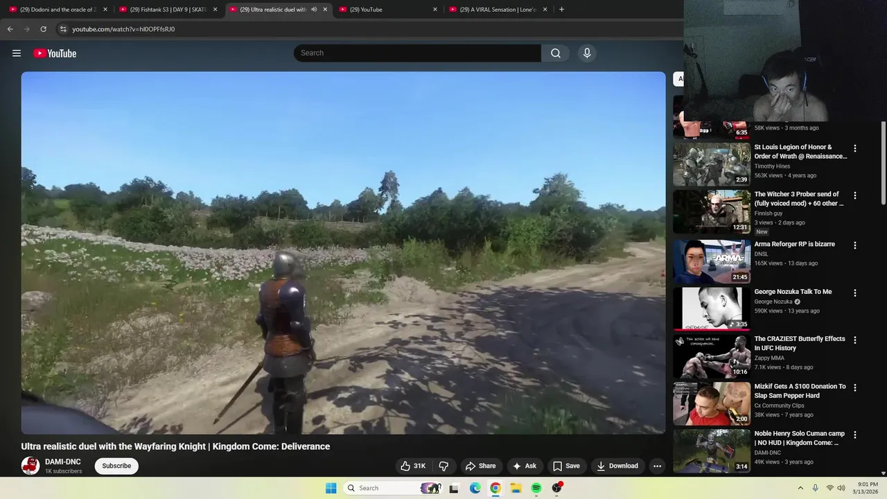Reload the page
This screenshot has width=887, height=499.
[43, 29]
